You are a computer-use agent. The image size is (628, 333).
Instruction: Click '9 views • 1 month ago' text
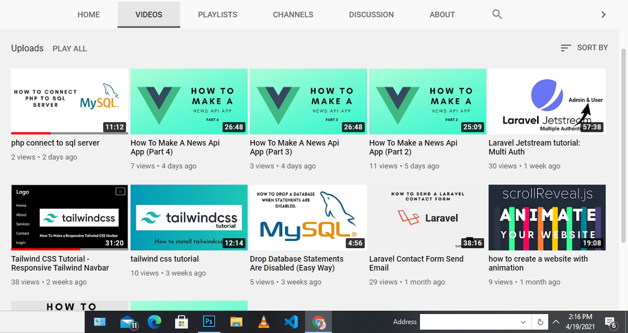coord(524,282)
